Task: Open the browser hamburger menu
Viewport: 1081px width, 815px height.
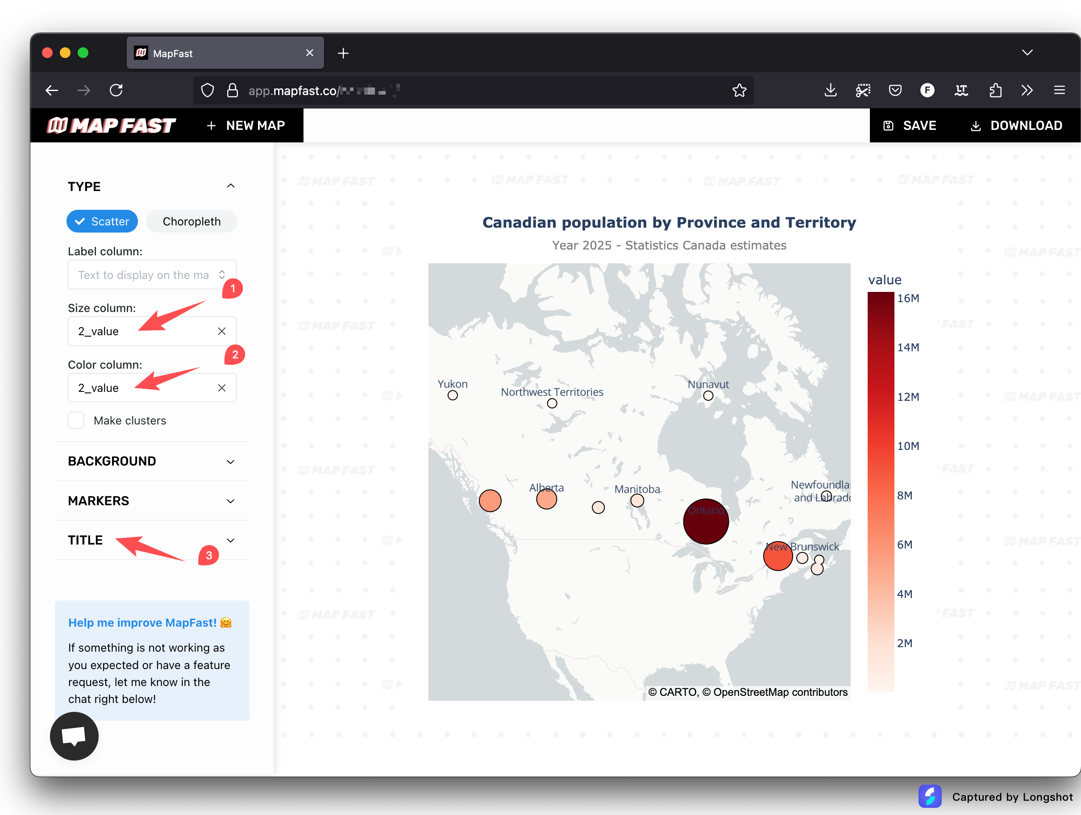Action: 1060,91
